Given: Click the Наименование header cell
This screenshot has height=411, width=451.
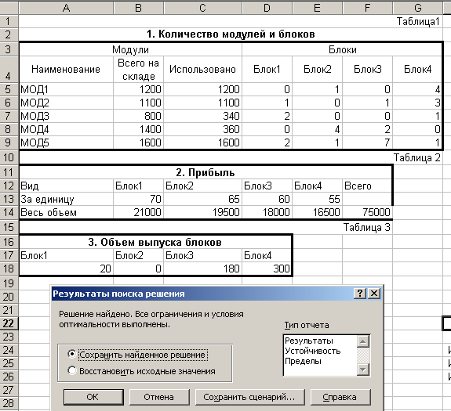Looking at the screenshot, I should point(66,70).
